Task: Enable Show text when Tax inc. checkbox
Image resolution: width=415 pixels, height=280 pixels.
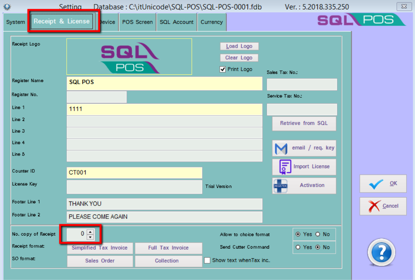Action: click(207, 260)
